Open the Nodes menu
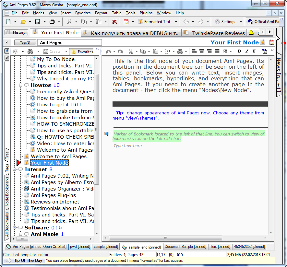Viewport: 287px width, 267px height. (39, 13)
